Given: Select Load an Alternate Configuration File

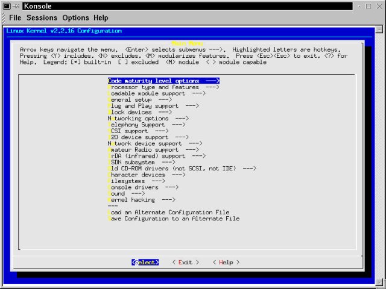Looking at the screenshot, I should point(168,212).
